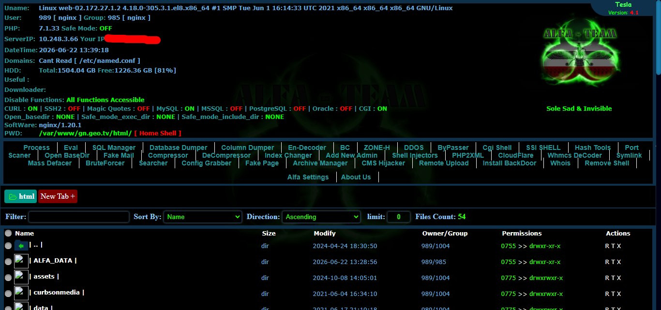The height and width of the screenshot is (310, 661).
Task: Open the DeCompressor menu item
Action: (x=226, y=155)
